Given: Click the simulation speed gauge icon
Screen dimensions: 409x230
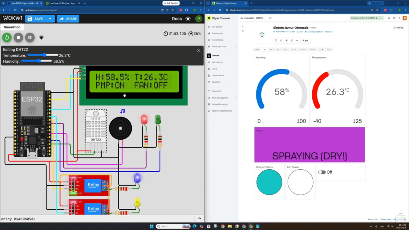Looking at the screenshot, I should [x=191, y=34].
